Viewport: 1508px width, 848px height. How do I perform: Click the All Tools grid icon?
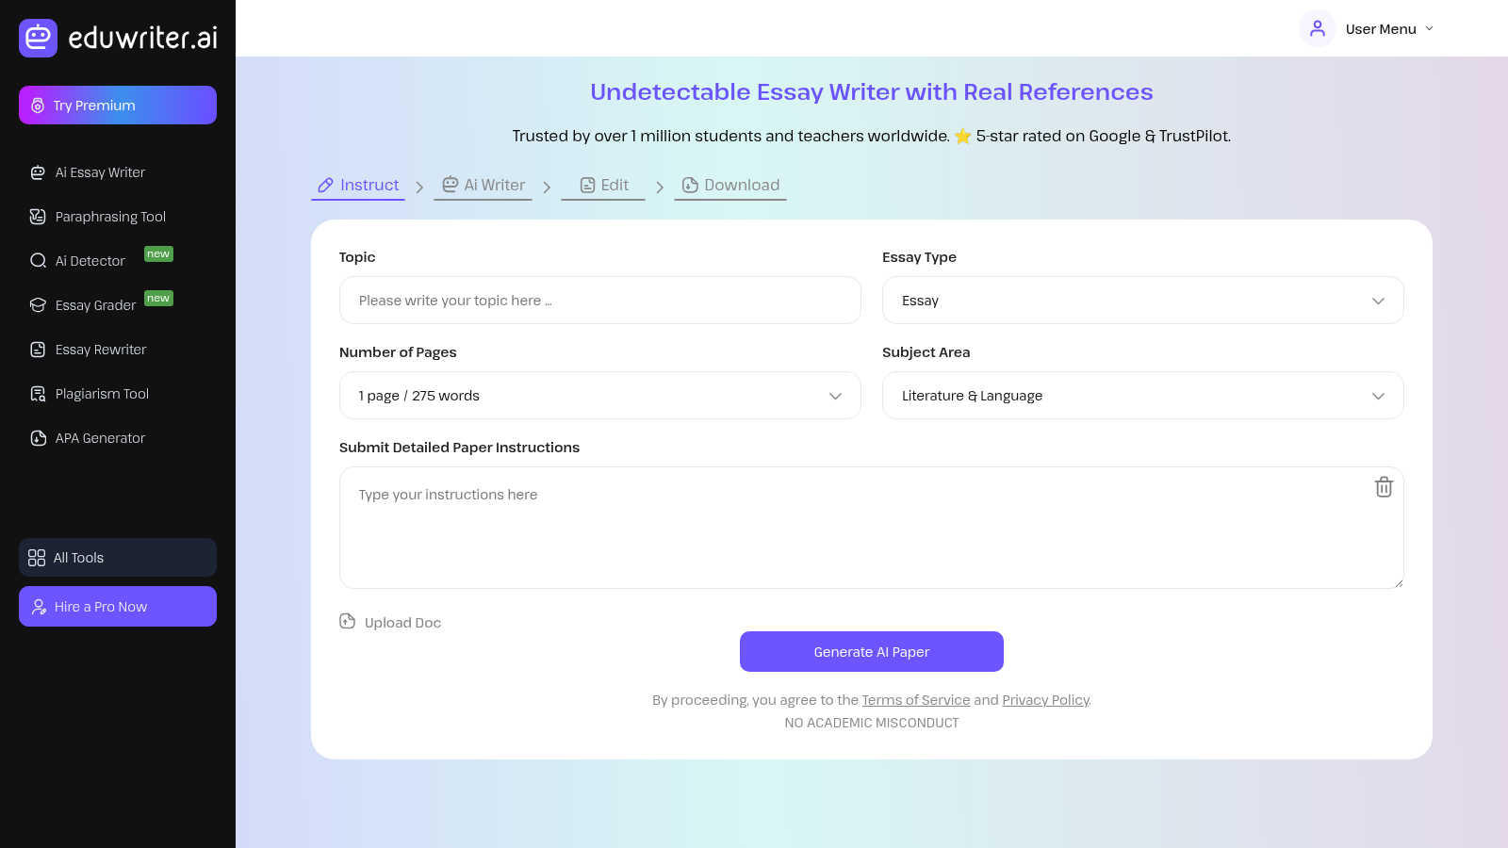point(37,558)
